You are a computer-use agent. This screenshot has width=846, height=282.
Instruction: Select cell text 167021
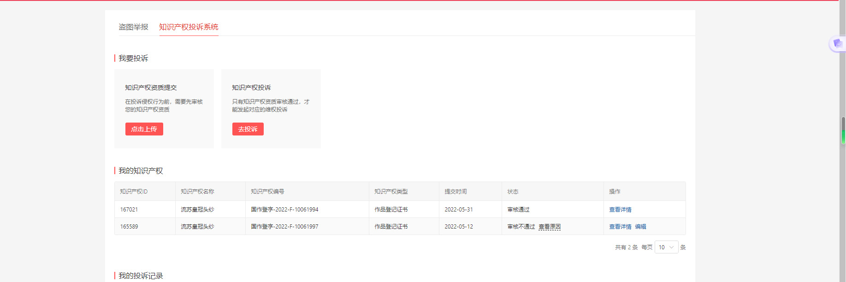pyautogui.click(x=129, y=210)
